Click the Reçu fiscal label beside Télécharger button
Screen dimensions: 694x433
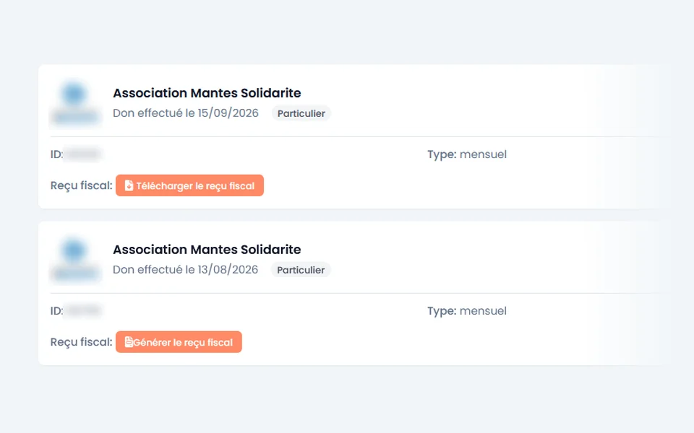point(82,185)
